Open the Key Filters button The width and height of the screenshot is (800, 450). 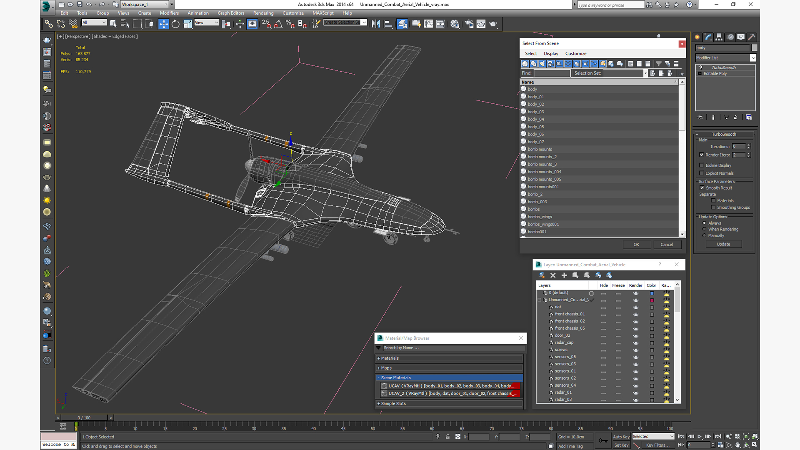point(657,445)
